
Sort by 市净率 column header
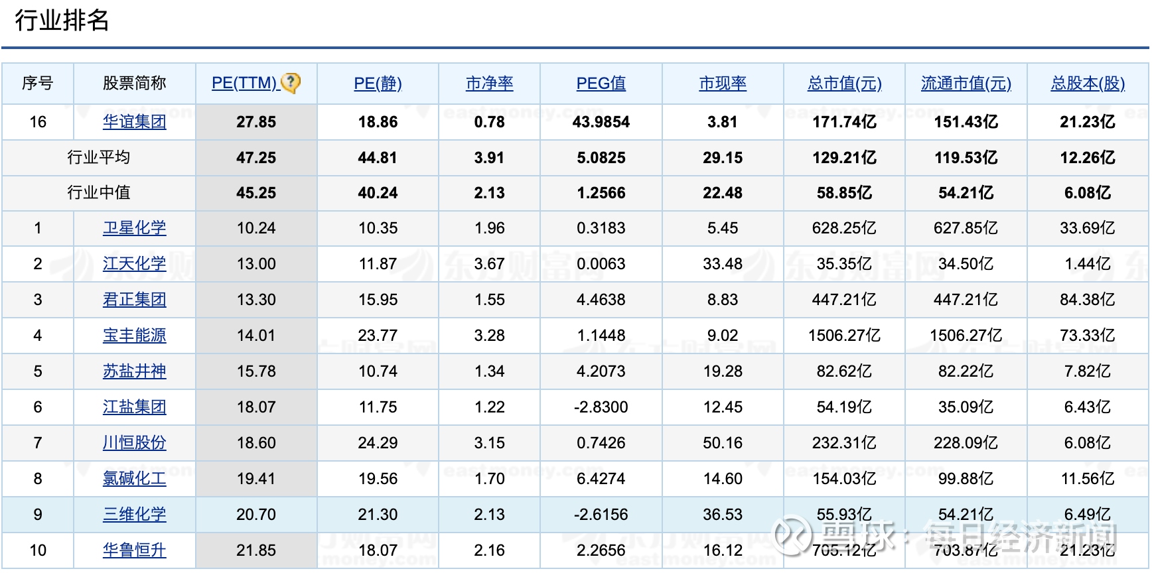click(490, 84)
